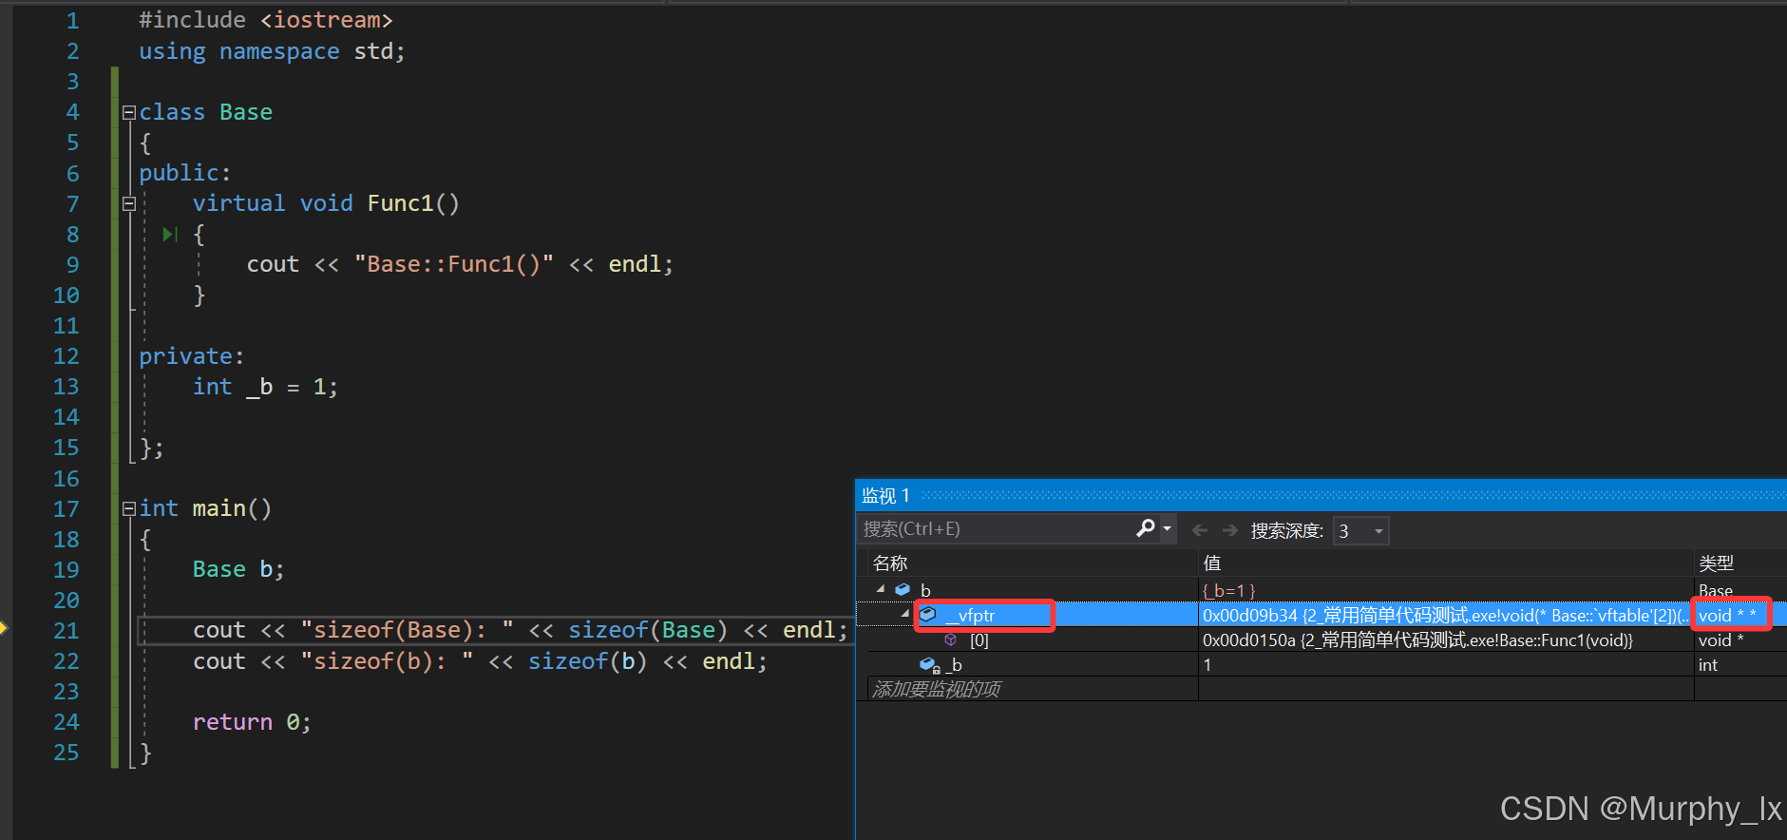Click the green run-to-click glyph on line 8
1787x840 pixels.
[x=170, y=234]
